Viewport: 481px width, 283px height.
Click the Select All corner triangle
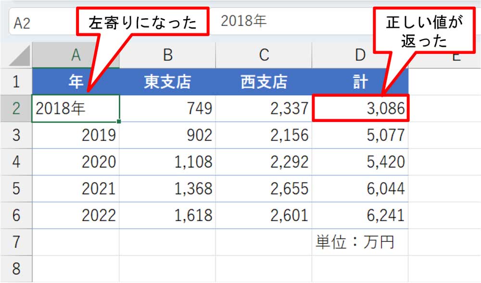click(x=20, y=56)
